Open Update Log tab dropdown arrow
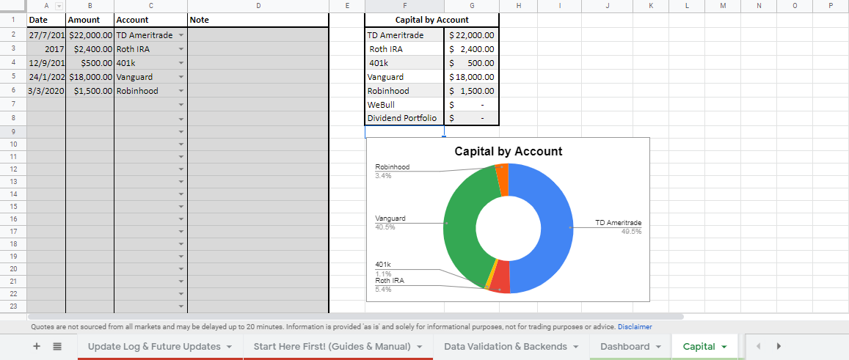The width and height of the screenshot is (849, 360). point(229,347)
